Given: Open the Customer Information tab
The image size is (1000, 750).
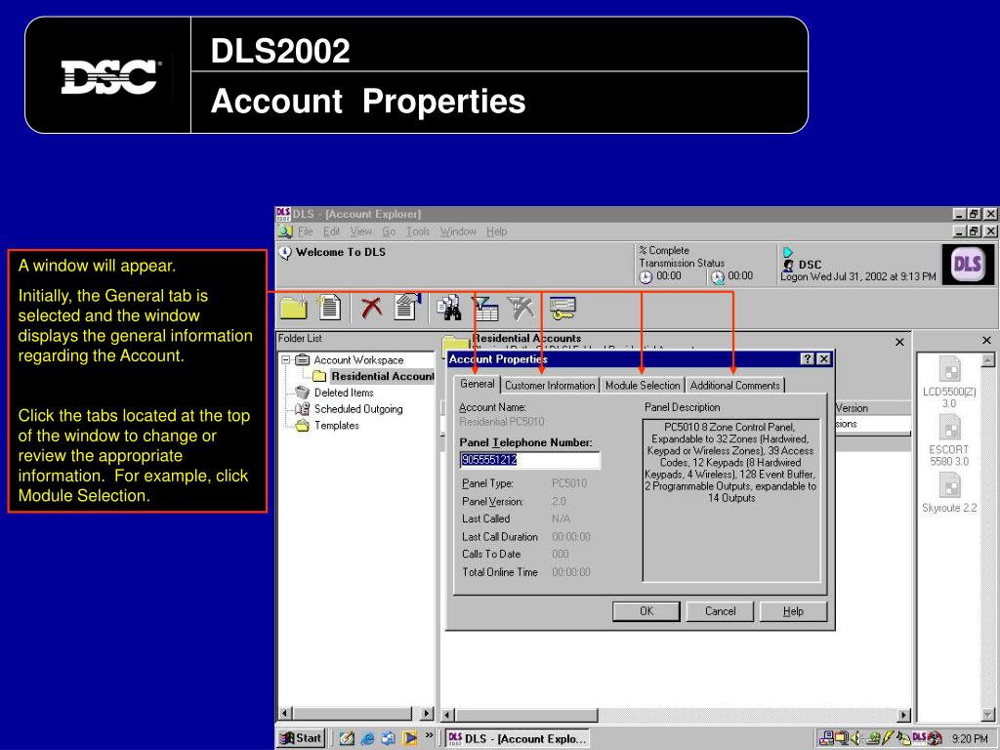Looking at the screenshot, I should pos(550,386).
